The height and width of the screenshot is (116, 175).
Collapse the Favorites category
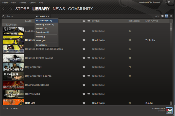[4, 25]
